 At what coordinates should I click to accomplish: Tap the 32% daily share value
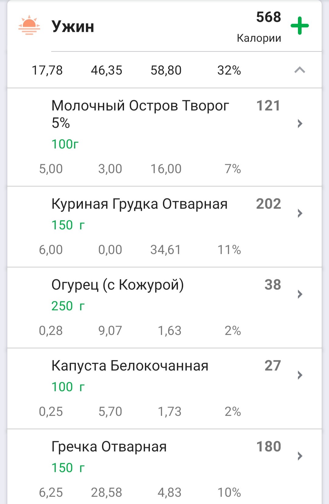(229, 70)
